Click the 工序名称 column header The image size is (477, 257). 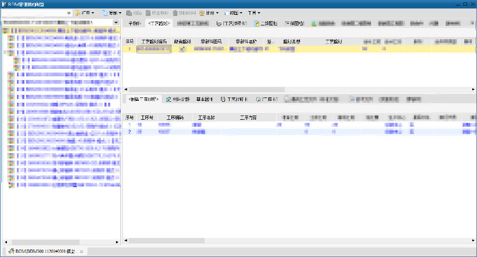tap(206, 117)
